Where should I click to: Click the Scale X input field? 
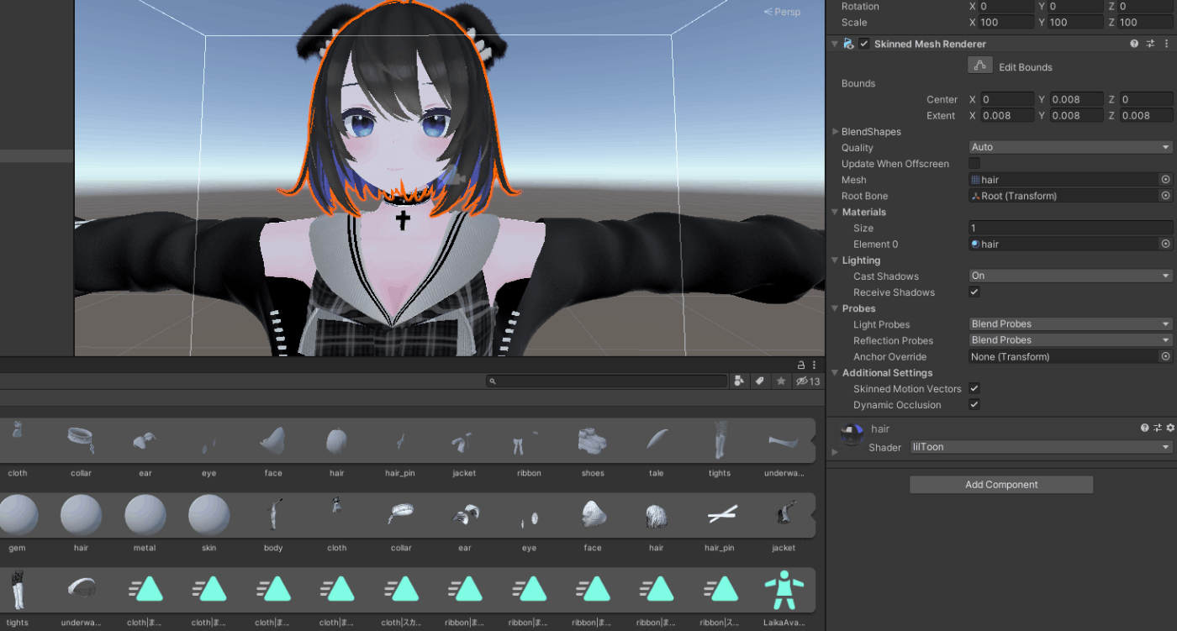tap(1007, 23)
